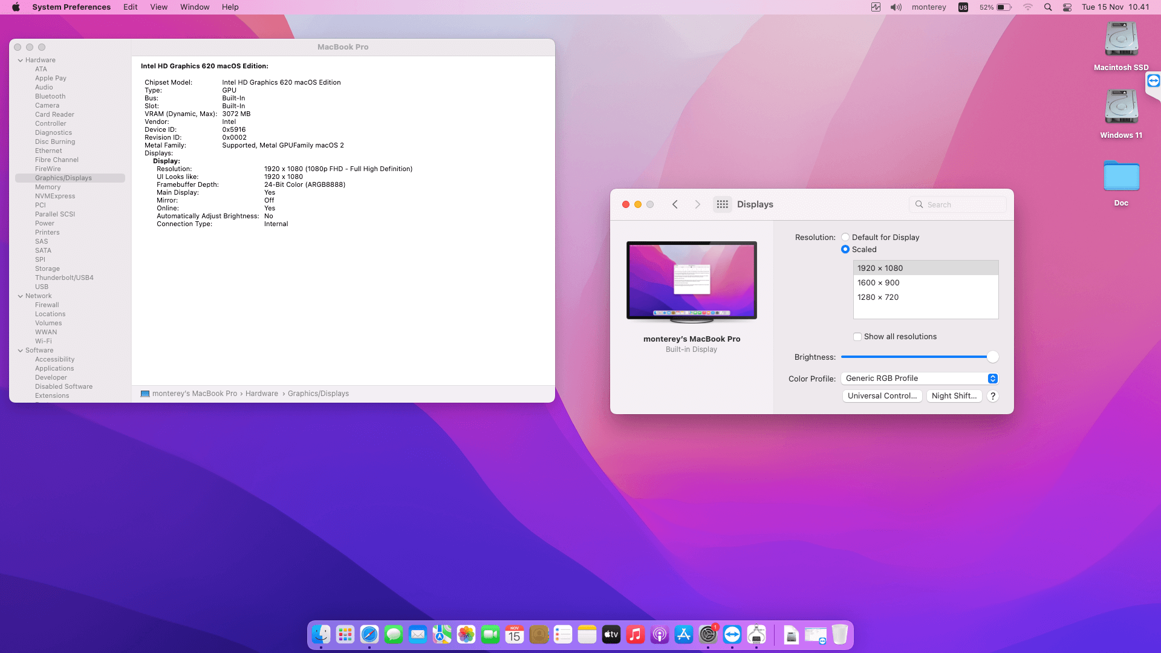Screen dimensions: 1161x653
Task: Select Graphics/Displays in the Hardware sidebar
Action: click(63, 178)
